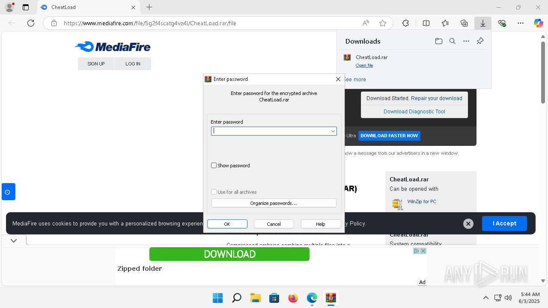Open the WinZip for PC link
Image resolution: width=548 pixels, height=308 pixels.
pos(422,201)
